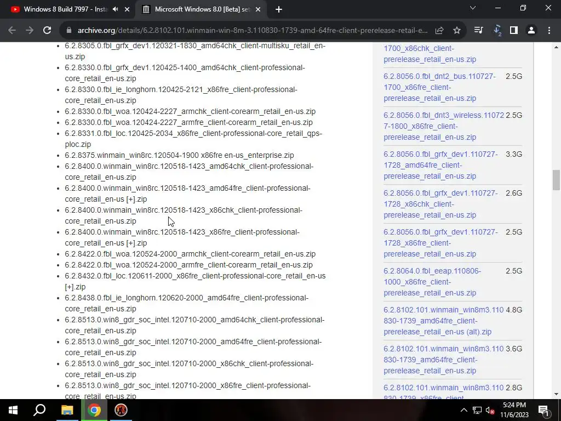Reload the archive.org page
The height and width of the screenshot is (421, 561).
(47, 31)
